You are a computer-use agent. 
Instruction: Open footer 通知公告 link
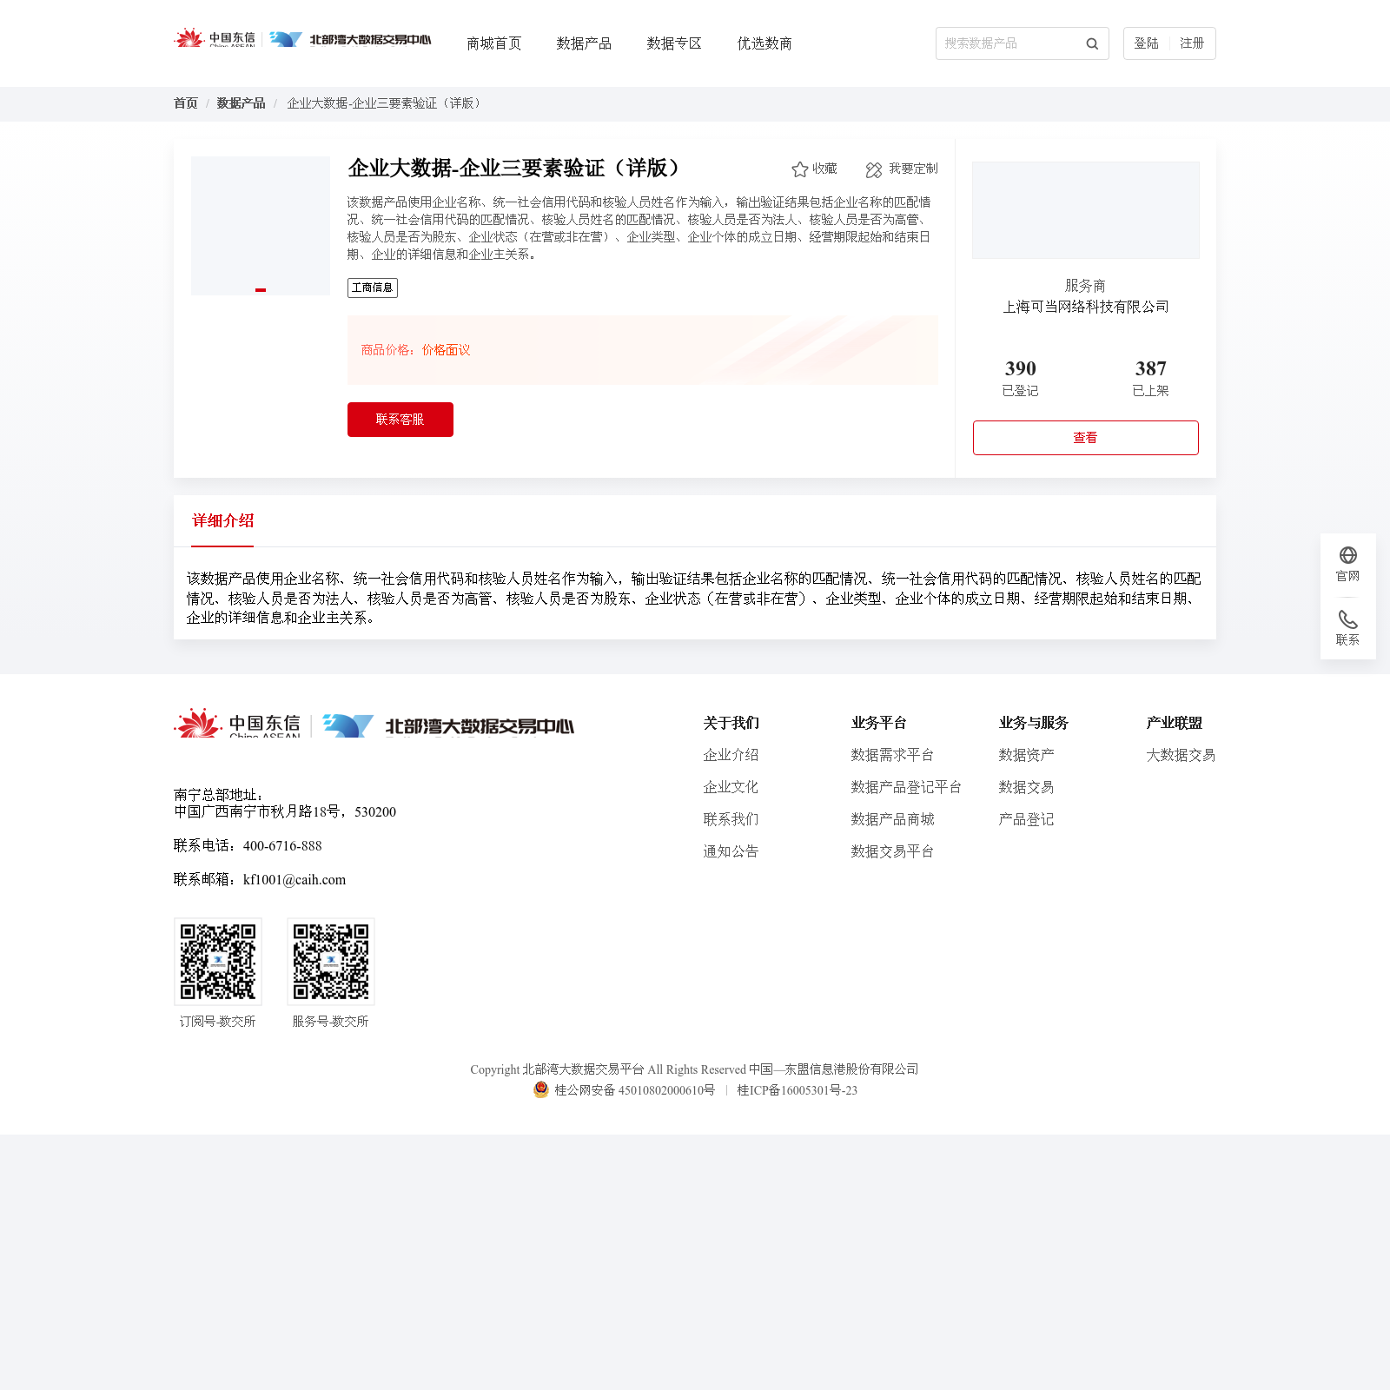(731, 851)
